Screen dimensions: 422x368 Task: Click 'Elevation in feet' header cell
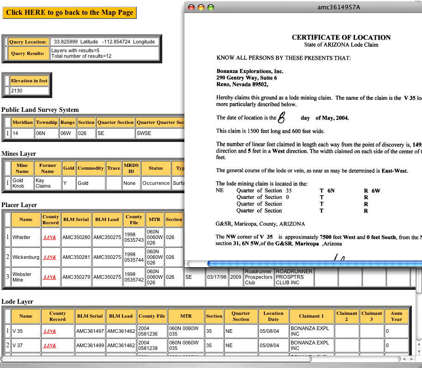click(x=29, y=81)
